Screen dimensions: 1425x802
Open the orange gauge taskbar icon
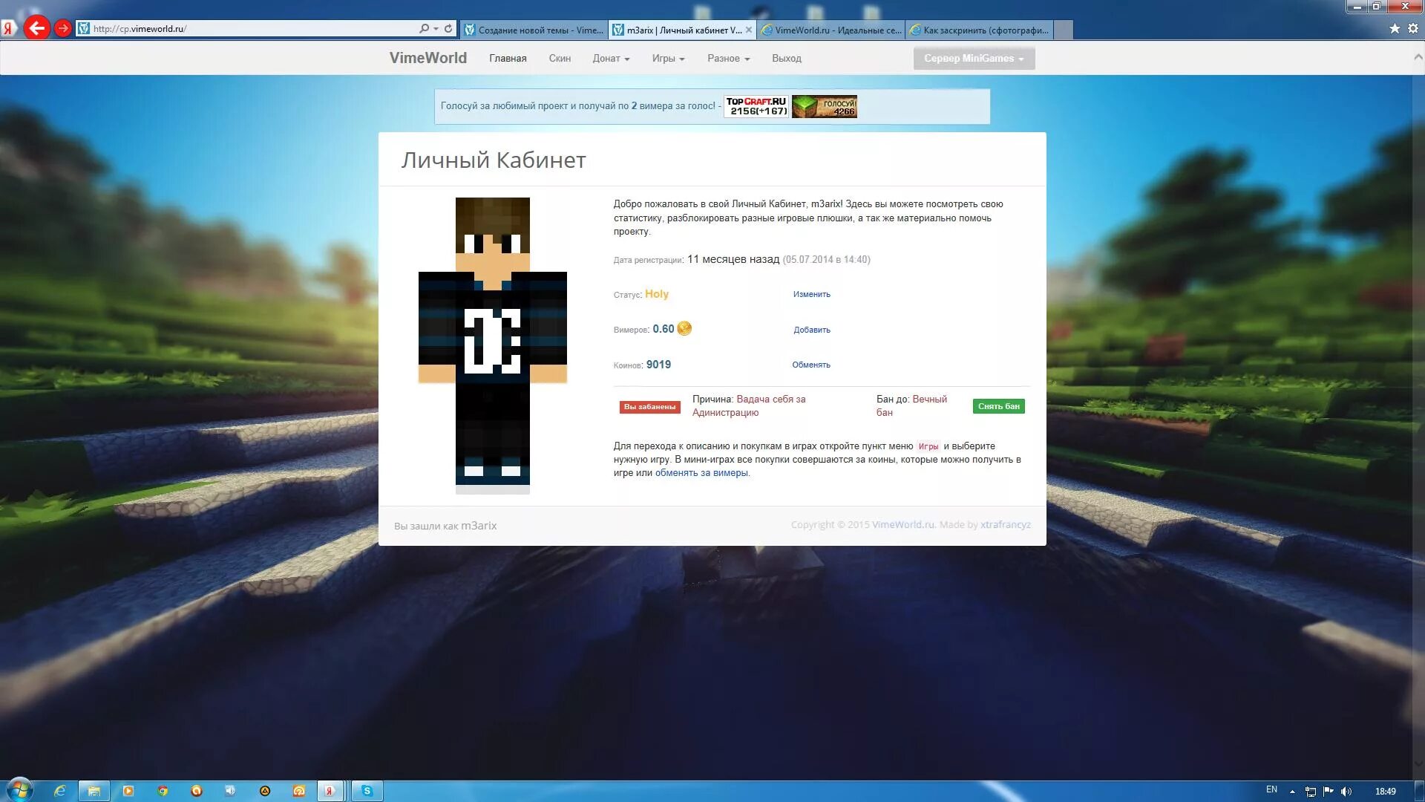pos(299,791)
